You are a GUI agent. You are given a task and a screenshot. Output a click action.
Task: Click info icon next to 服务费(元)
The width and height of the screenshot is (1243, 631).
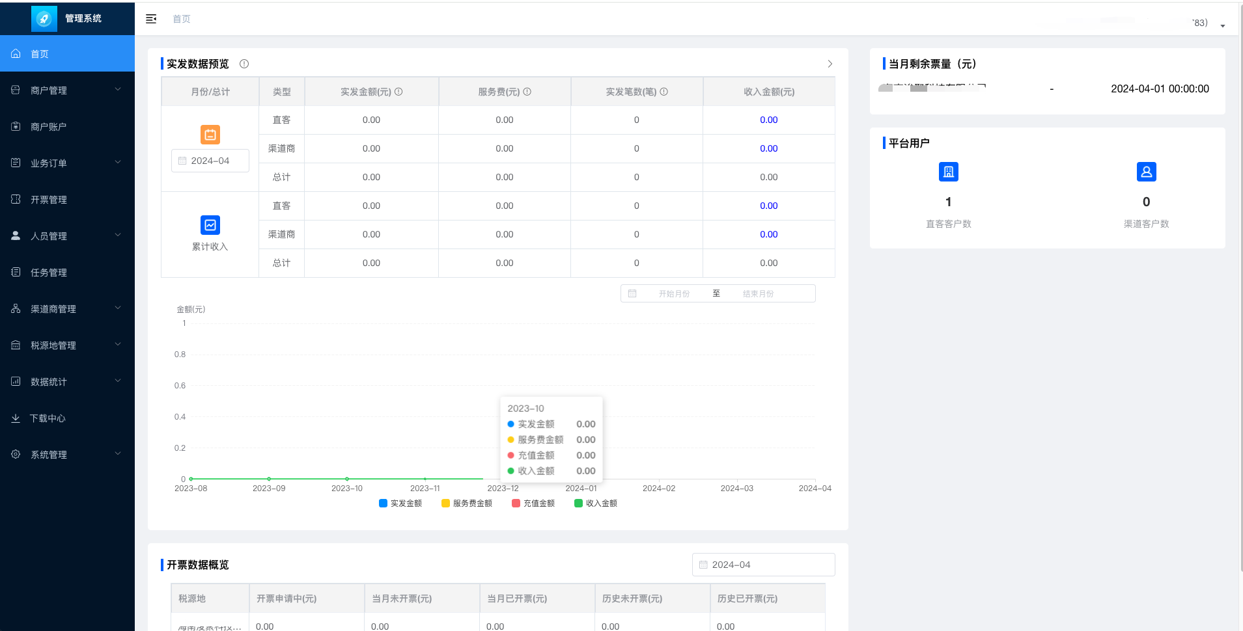pyautogui.click(x=527, y=92)
